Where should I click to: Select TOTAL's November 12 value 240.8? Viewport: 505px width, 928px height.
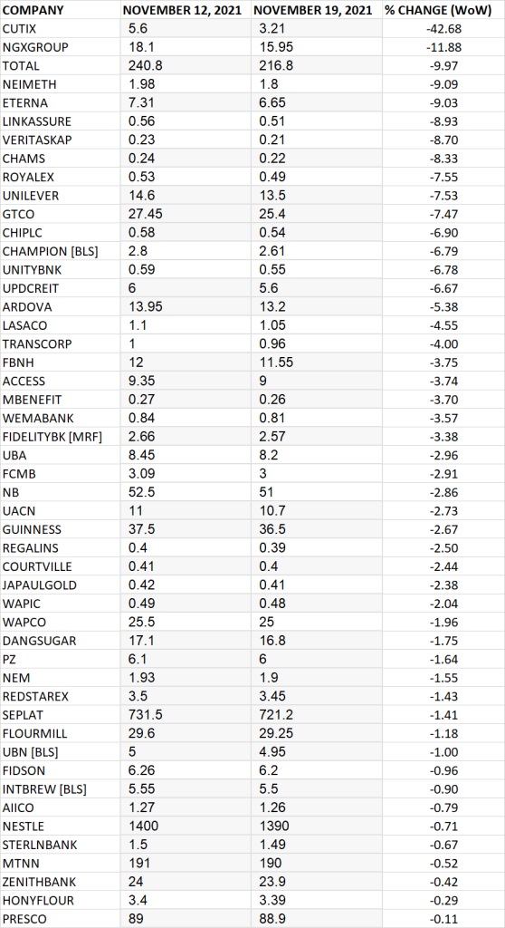[x=145, y=65]
